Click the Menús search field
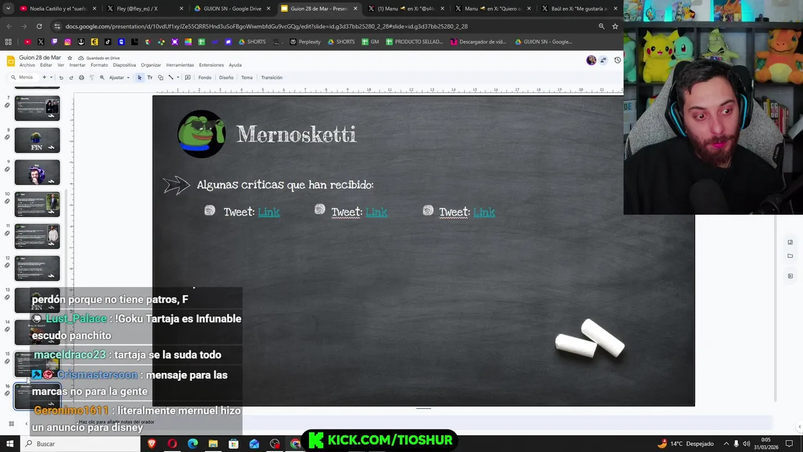The image size is (803, 452). (23, 78)
